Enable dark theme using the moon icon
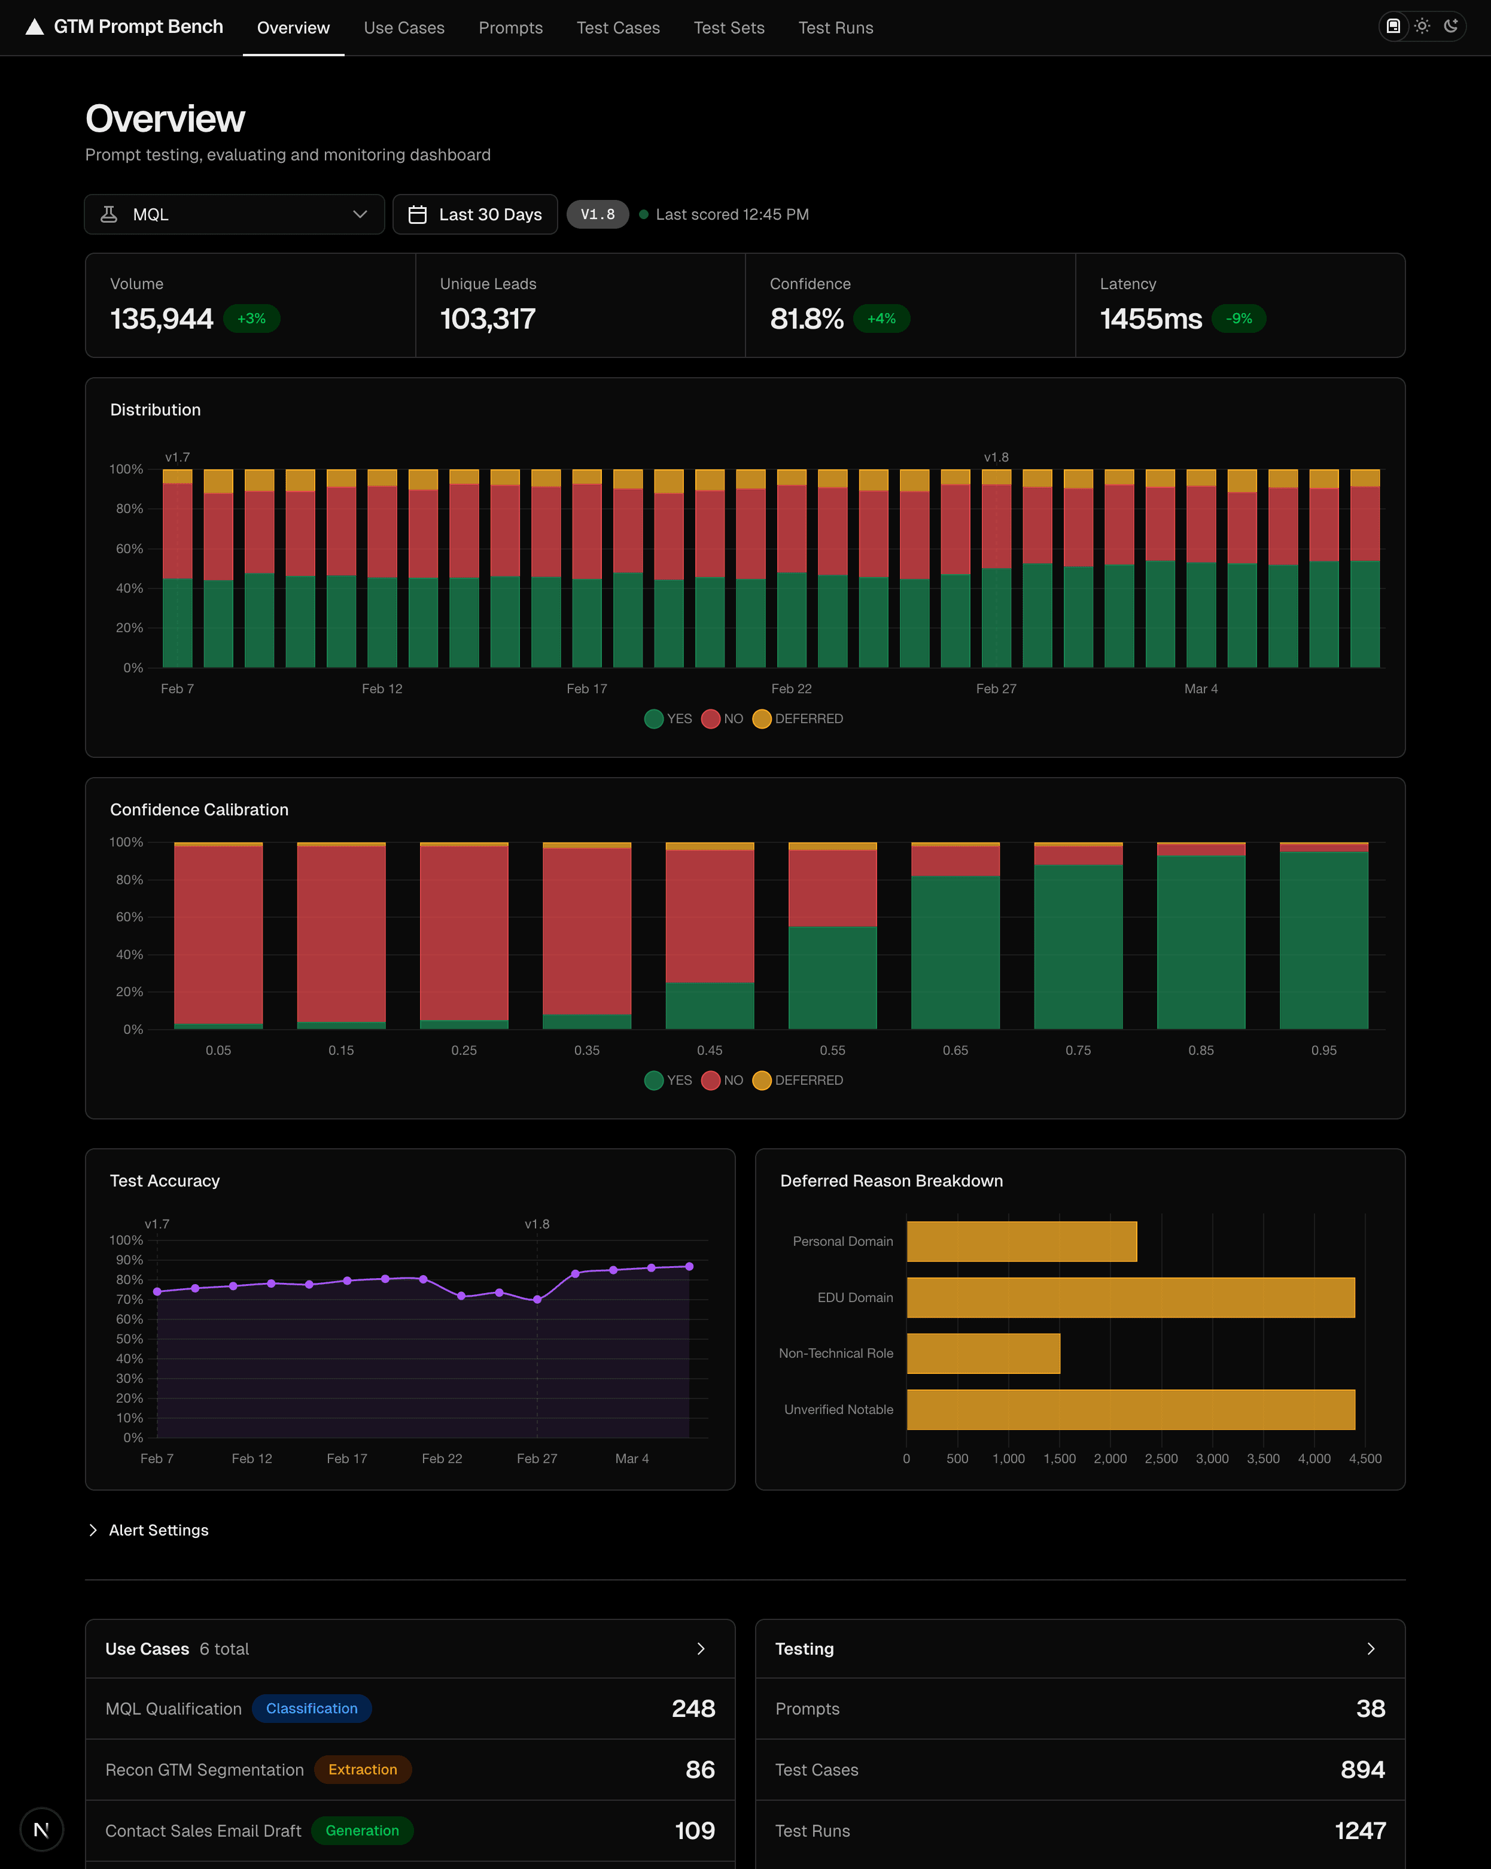 pyautogui.click(x=1450, y=27)
